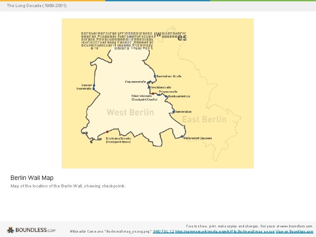
Task: Click the Invalidenstraße label on map
Action: pyautogui.click(x=161, y=87)
